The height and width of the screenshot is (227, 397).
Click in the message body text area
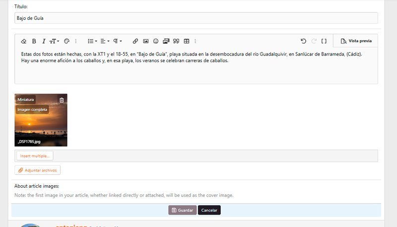[196, 66]
